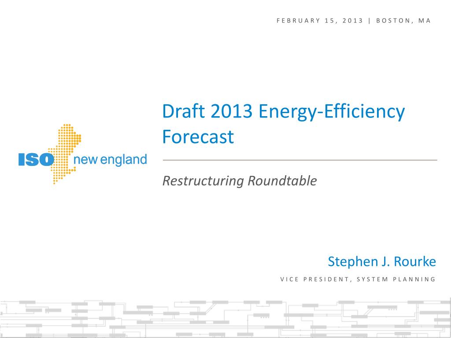This screenshot has height=338, width=451.
Task: Select the word 'Restructuring' in the subtitle
Action: coord(203,181)
